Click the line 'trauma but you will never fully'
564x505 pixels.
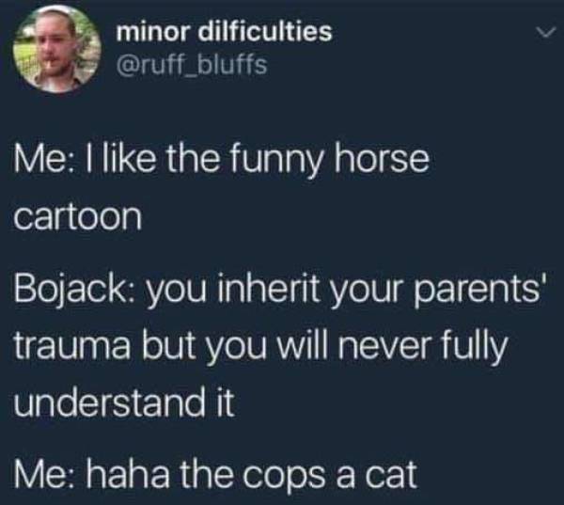pyautogui.click(x=260, y=347)
